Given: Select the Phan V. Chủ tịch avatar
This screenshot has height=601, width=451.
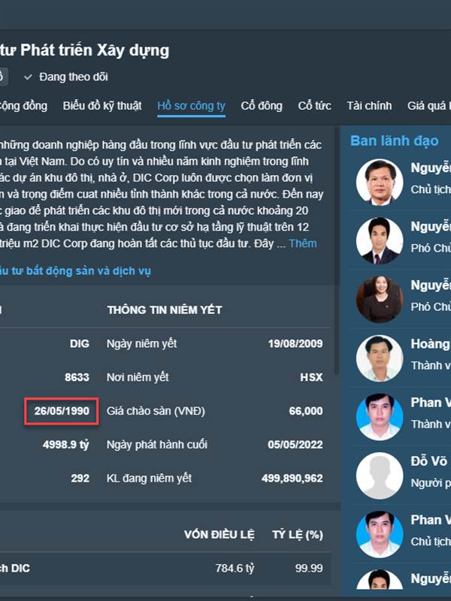Looking at the screenshot, I should (380, 534).
